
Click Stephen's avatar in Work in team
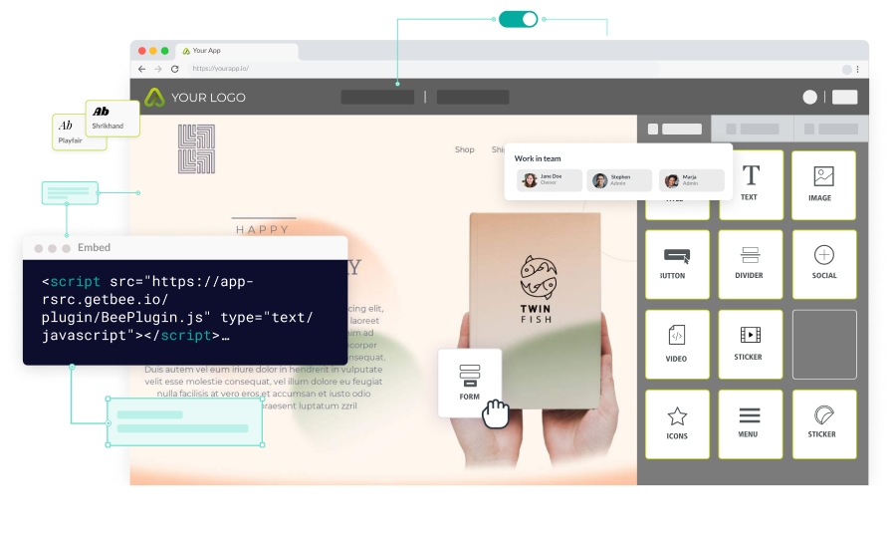pos(599,180)
